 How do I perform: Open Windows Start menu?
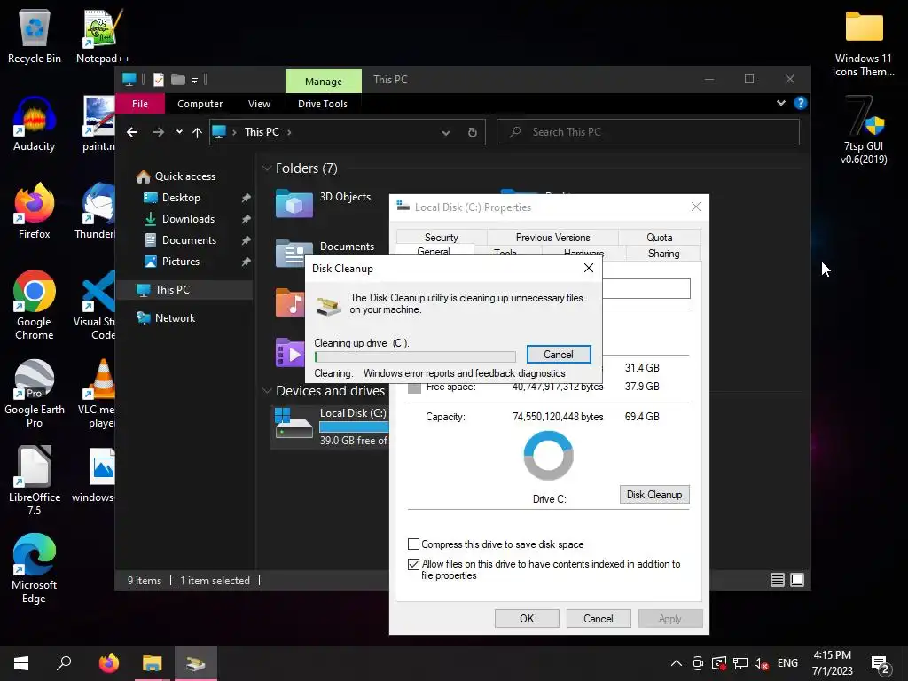coord(21,663)
